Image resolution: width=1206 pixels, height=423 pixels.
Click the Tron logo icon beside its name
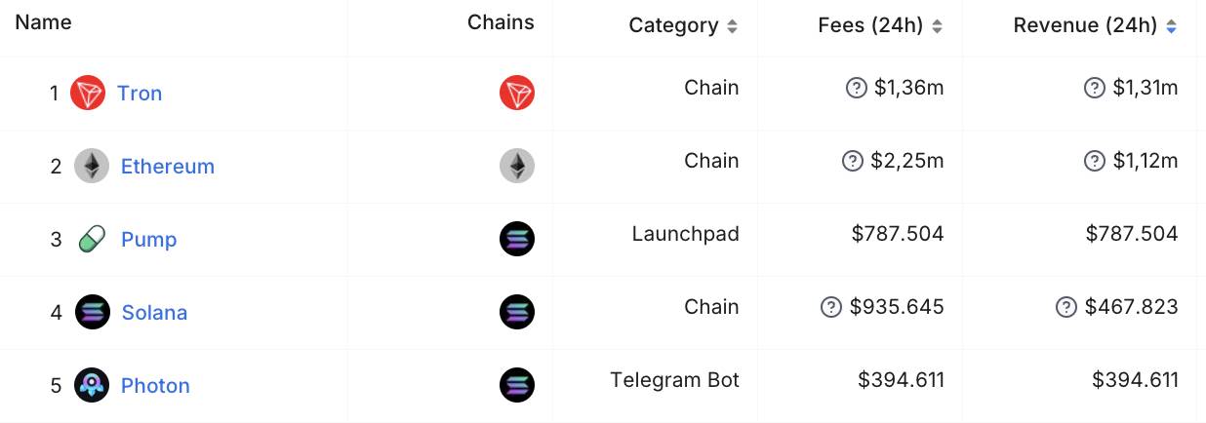(x=88, y=94)
